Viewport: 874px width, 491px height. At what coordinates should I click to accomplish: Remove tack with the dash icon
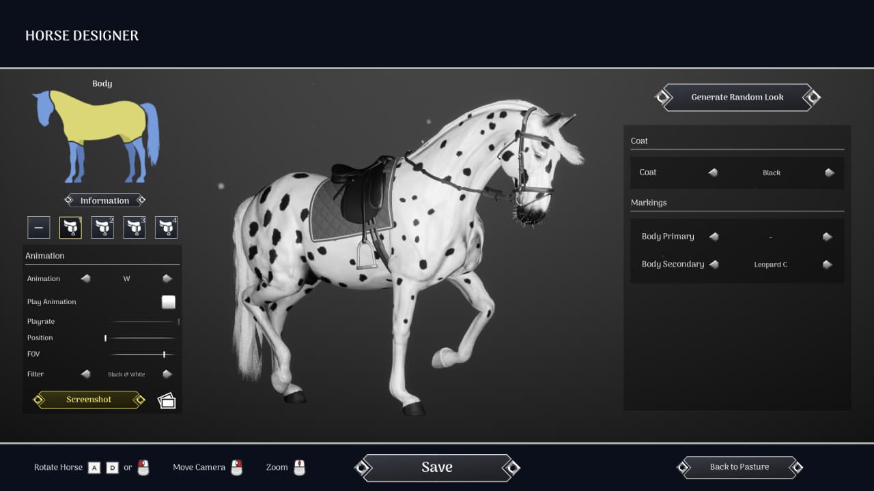tap(39, 228)
